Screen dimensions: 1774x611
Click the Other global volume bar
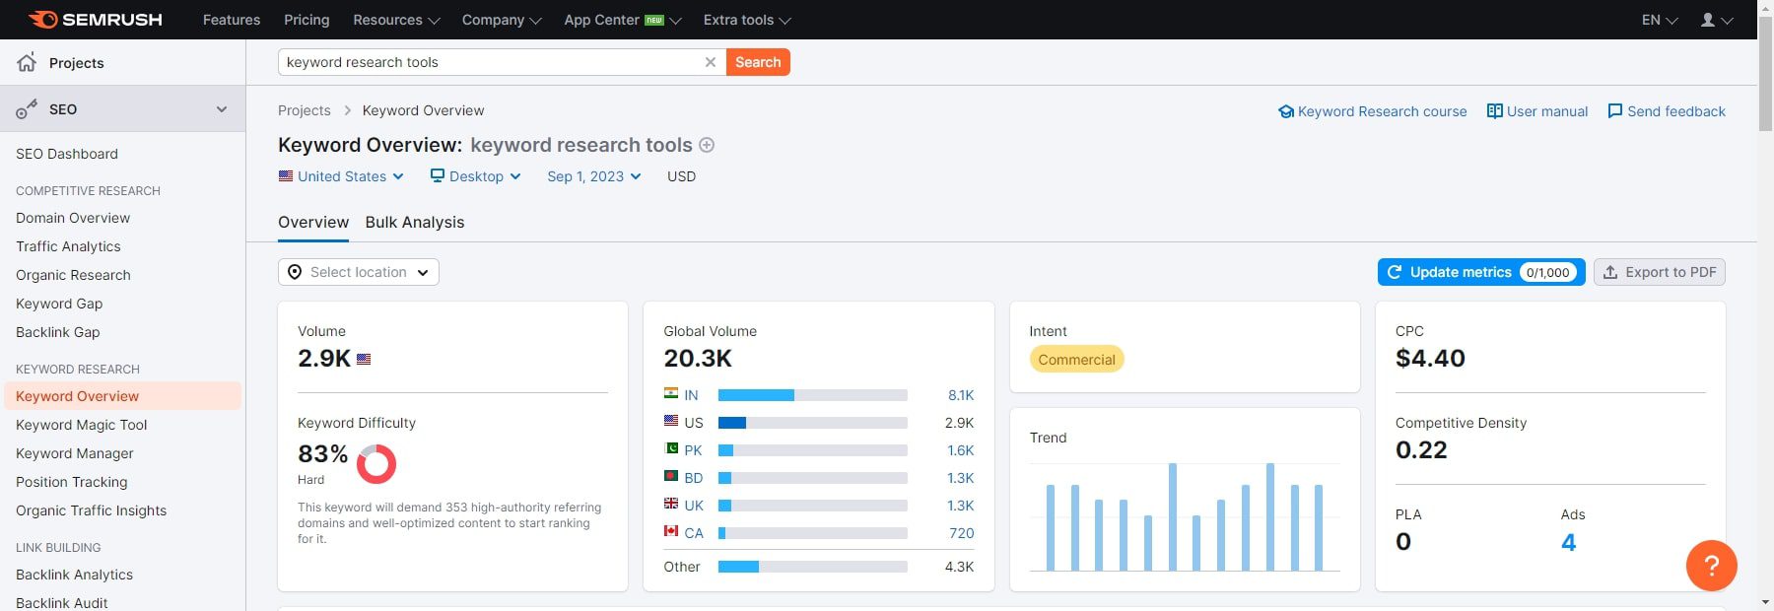pos(813,567)
